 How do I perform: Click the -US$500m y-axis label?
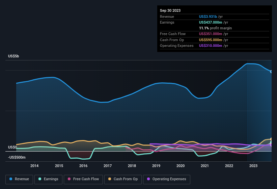tap(17, 157)
